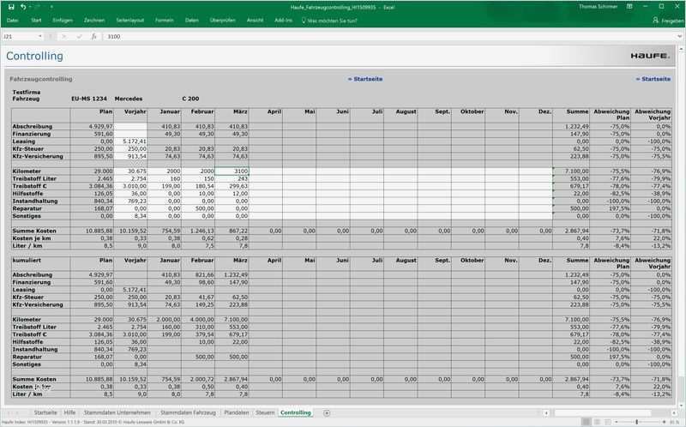The height and width of the screenshot is (427, 686).
Task: Click the Haufe logo
Action: pos(650,56)
